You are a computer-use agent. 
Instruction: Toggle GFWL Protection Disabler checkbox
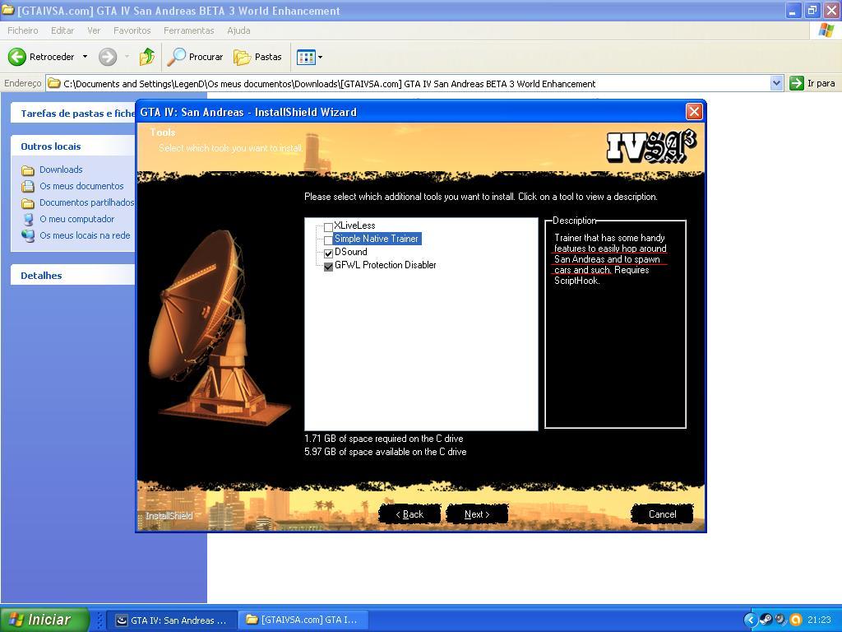(328, 267)
